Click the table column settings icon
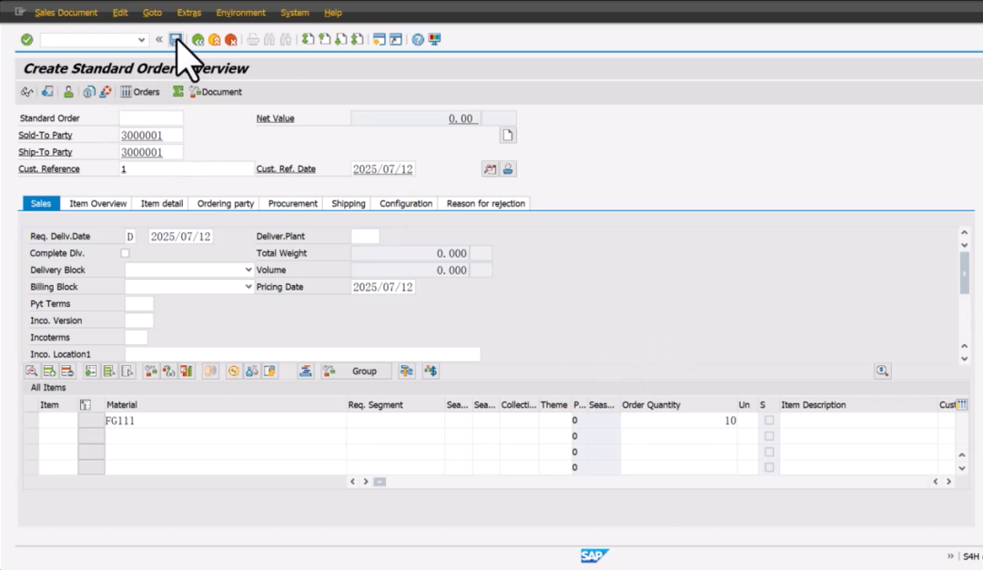 click(x=962, y=404)
